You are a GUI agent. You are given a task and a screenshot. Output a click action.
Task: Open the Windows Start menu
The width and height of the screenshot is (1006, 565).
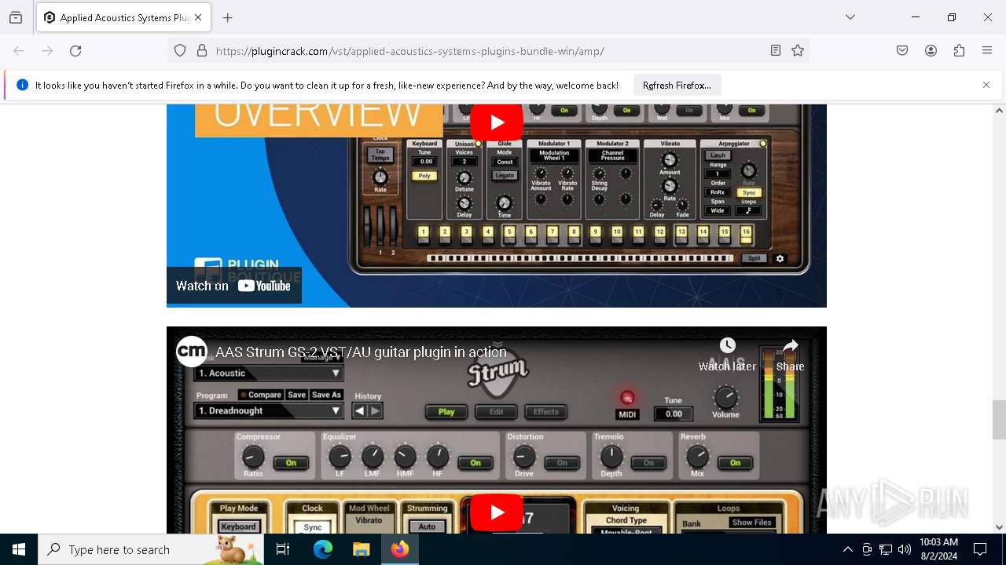[x=19, y=549]
